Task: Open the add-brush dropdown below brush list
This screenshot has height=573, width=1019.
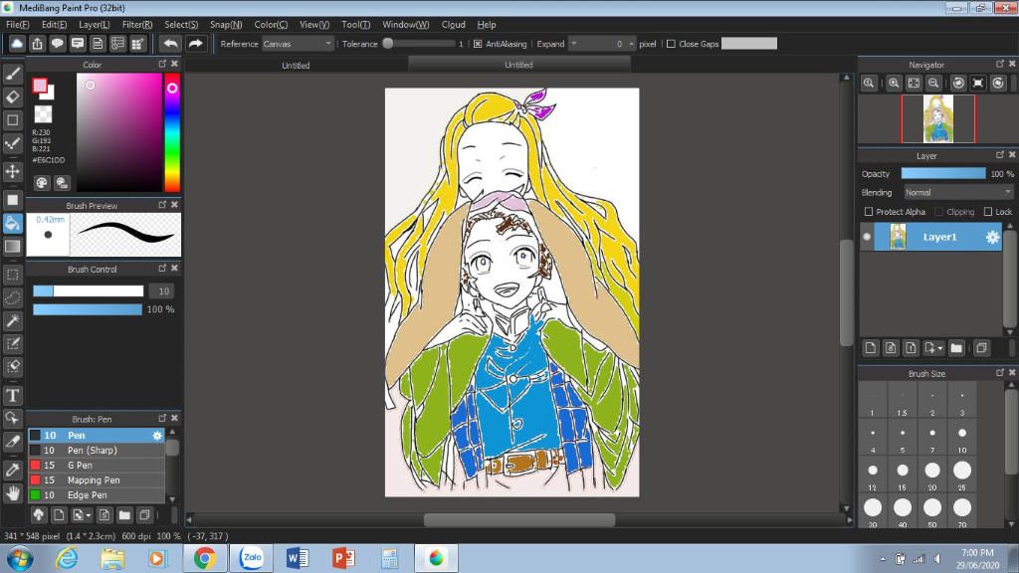Action: (x=82, y=515)
